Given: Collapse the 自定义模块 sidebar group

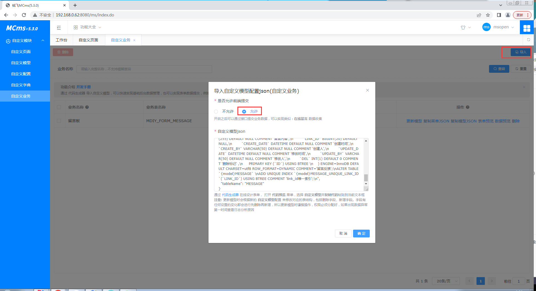Looking at the screenshot, I should [43, 41].
